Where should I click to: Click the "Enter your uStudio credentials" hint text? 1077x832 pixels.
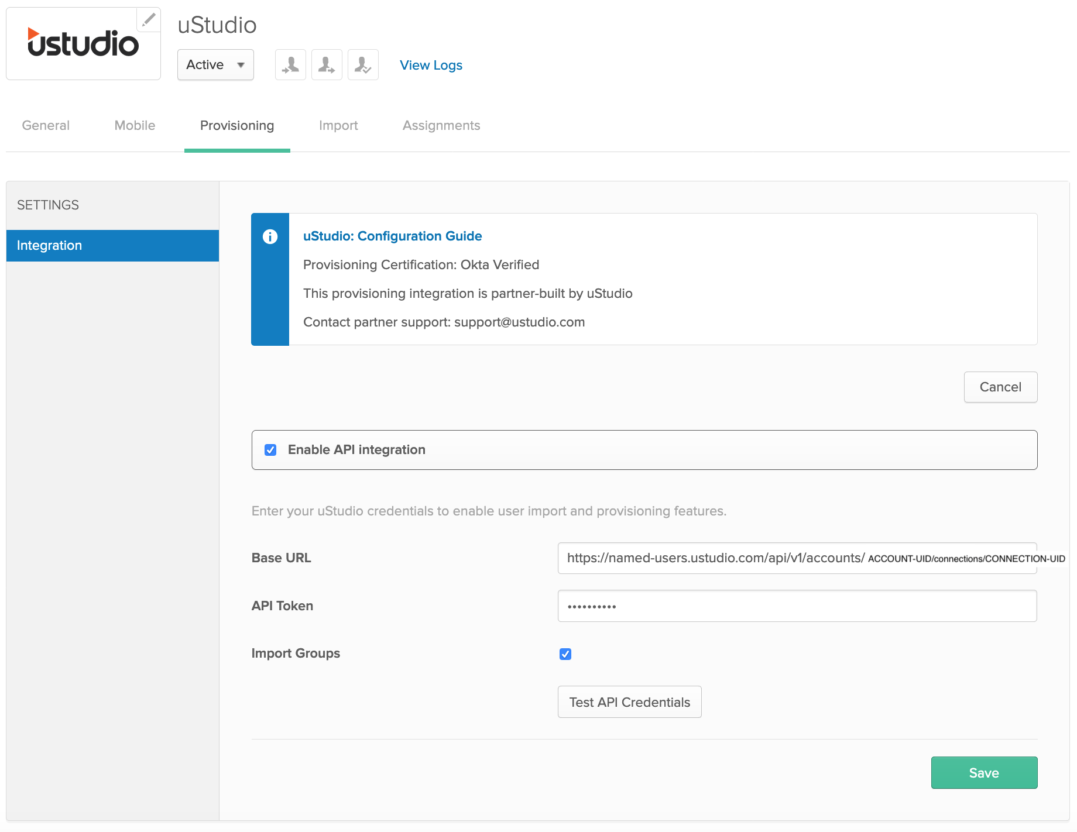(x=489, y=511)
